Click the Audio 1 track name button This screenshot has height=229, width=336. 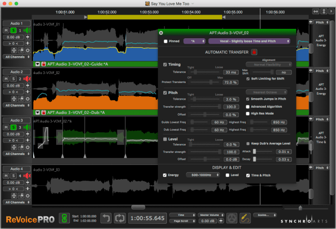click(x=16, y=23)
